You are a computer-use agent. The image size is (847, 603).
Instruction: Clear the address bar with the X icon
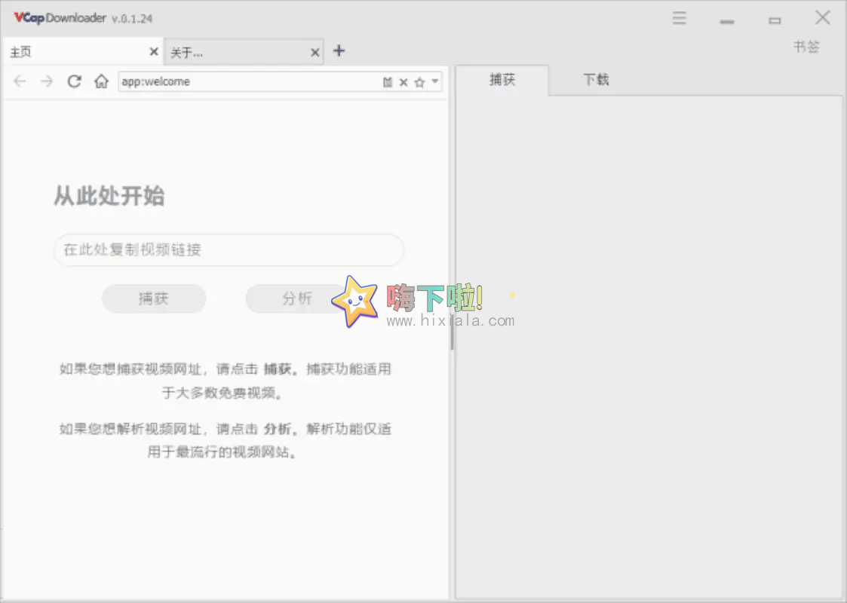(403, 81)
